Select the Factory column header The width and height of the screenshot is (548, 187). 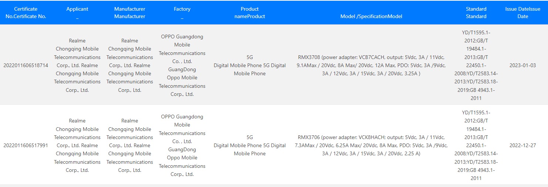point(182,13)
